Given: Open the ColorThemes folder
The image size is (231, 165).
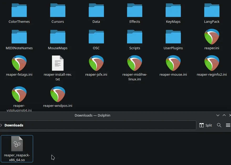Looking at the screenshot, I should click(19, 10).
